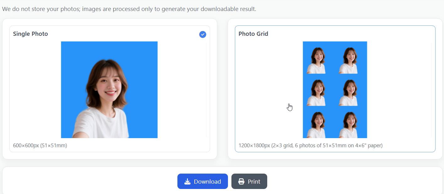Click the "Photo Grid" heading
444x194 pixels.
(x=253, y=34)
